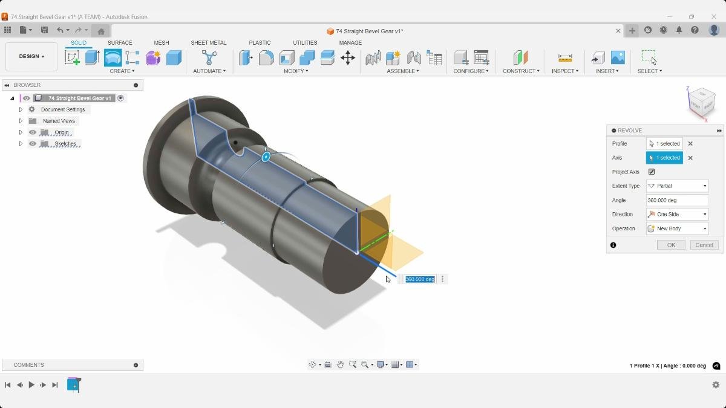Open the notifications bell icon
726x408 pixels.
coord(679,30)
